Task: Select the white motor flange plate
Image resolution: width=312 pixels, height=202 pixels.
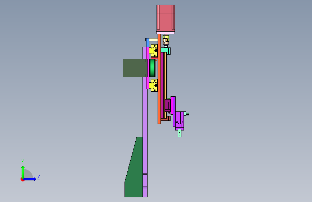Action: [166, 33]
